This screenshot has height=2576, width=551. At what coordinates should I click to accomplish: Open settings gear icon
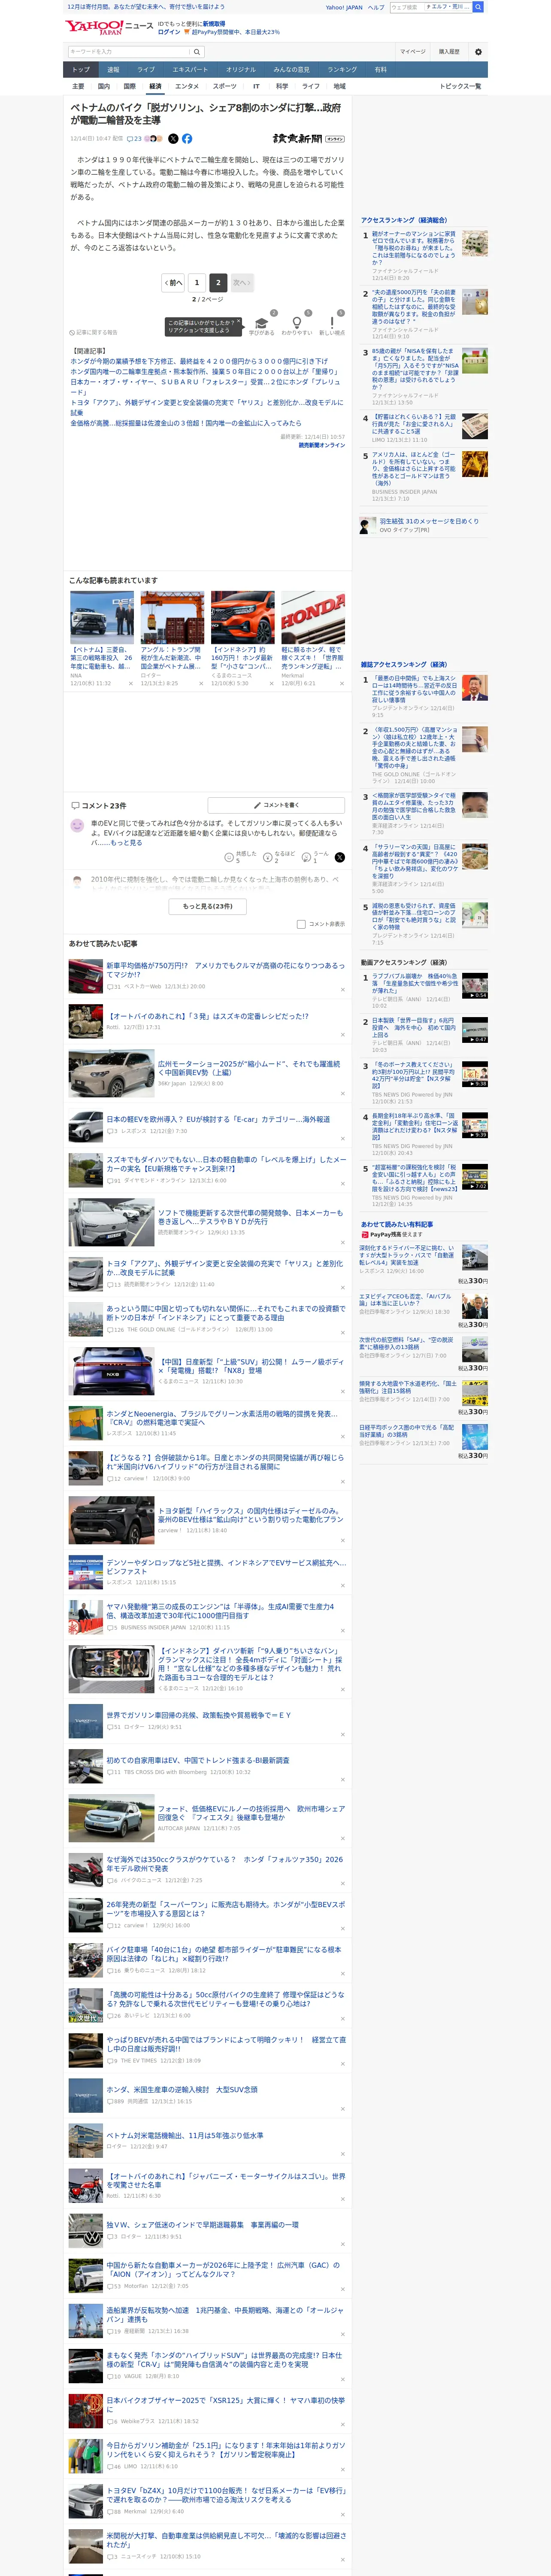pos(478,51)
